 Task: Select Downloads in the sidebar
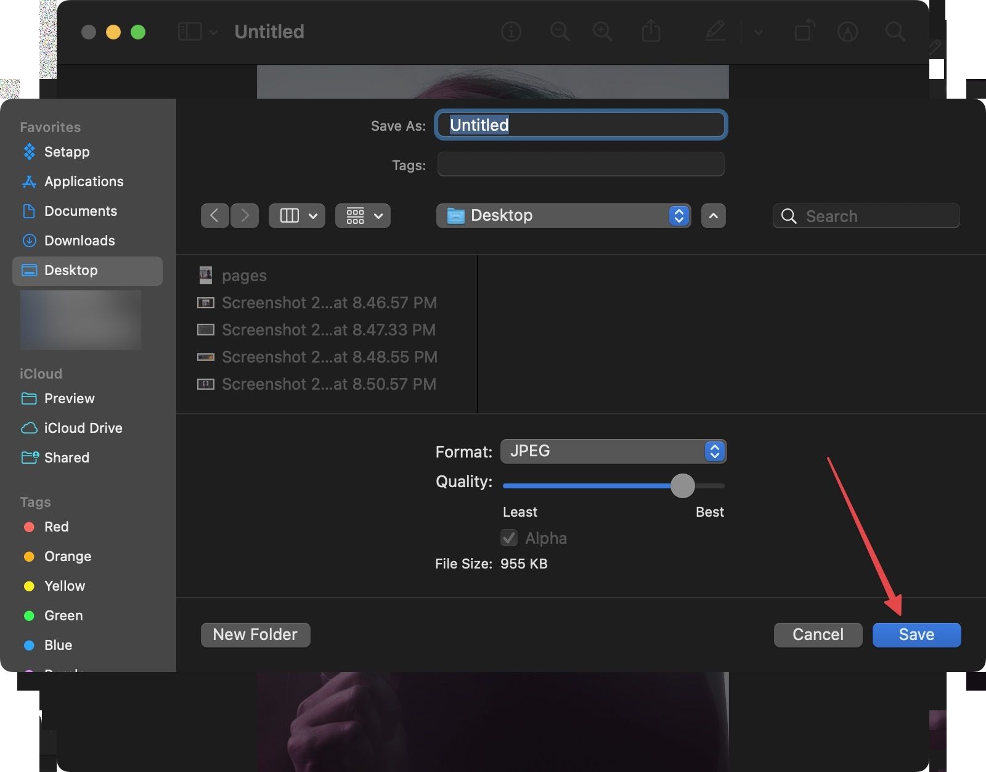click(x=79, y=240)
